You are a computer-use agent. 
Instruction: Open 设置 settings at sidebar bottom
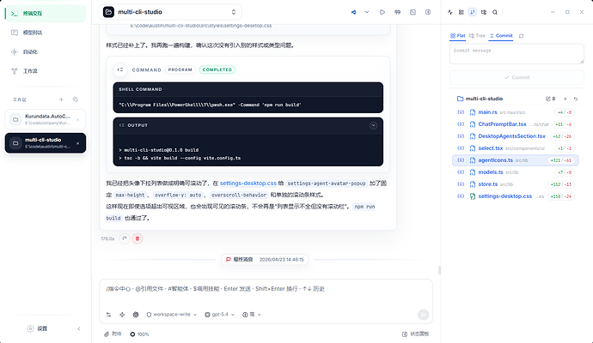[x=37, y=328]
